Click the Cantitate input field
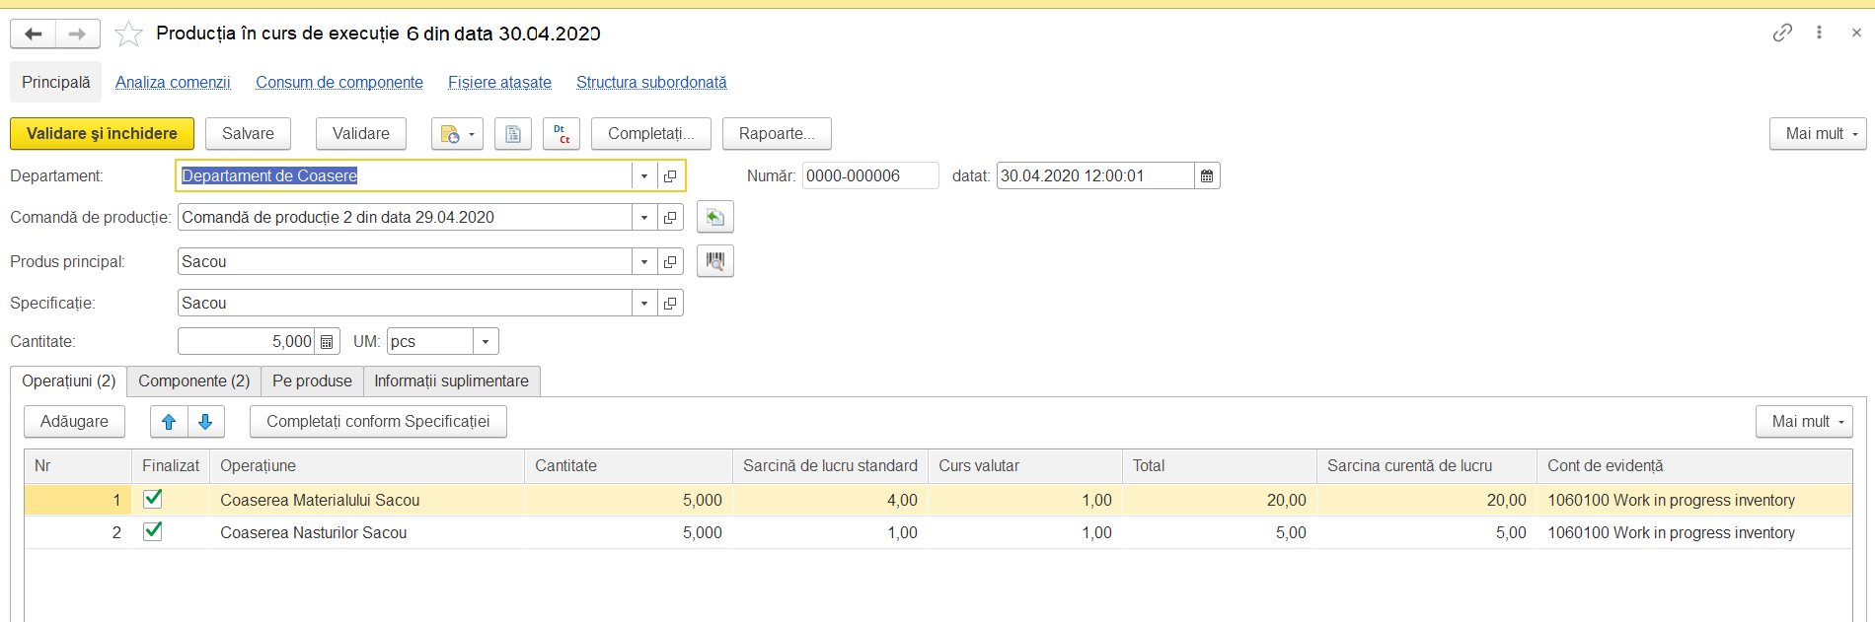 click(246, 342)
